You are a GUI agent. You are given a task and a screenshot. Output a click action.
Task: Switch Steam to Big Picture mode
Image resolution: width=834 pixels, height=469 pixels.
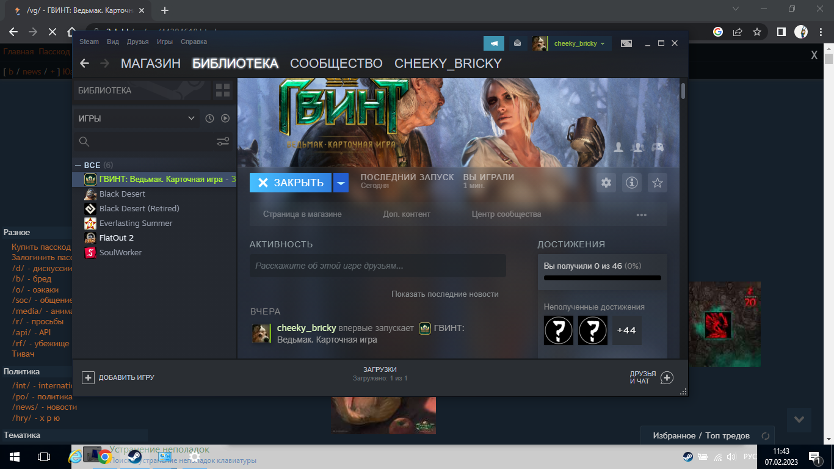626,43
